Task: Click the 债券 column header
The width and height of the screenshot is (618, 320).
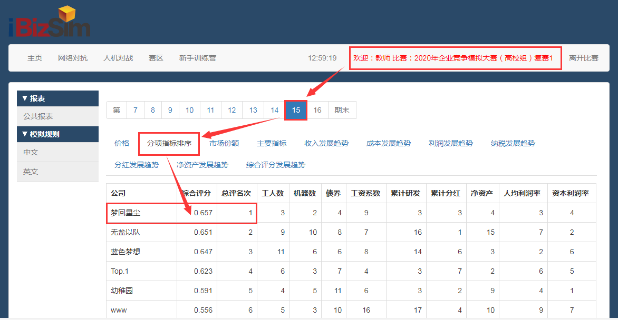Action: (x=333, y=193)
